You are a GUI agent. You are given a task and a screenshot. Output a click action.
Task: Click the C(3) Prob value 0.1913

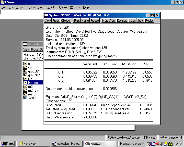coord(147,80)
